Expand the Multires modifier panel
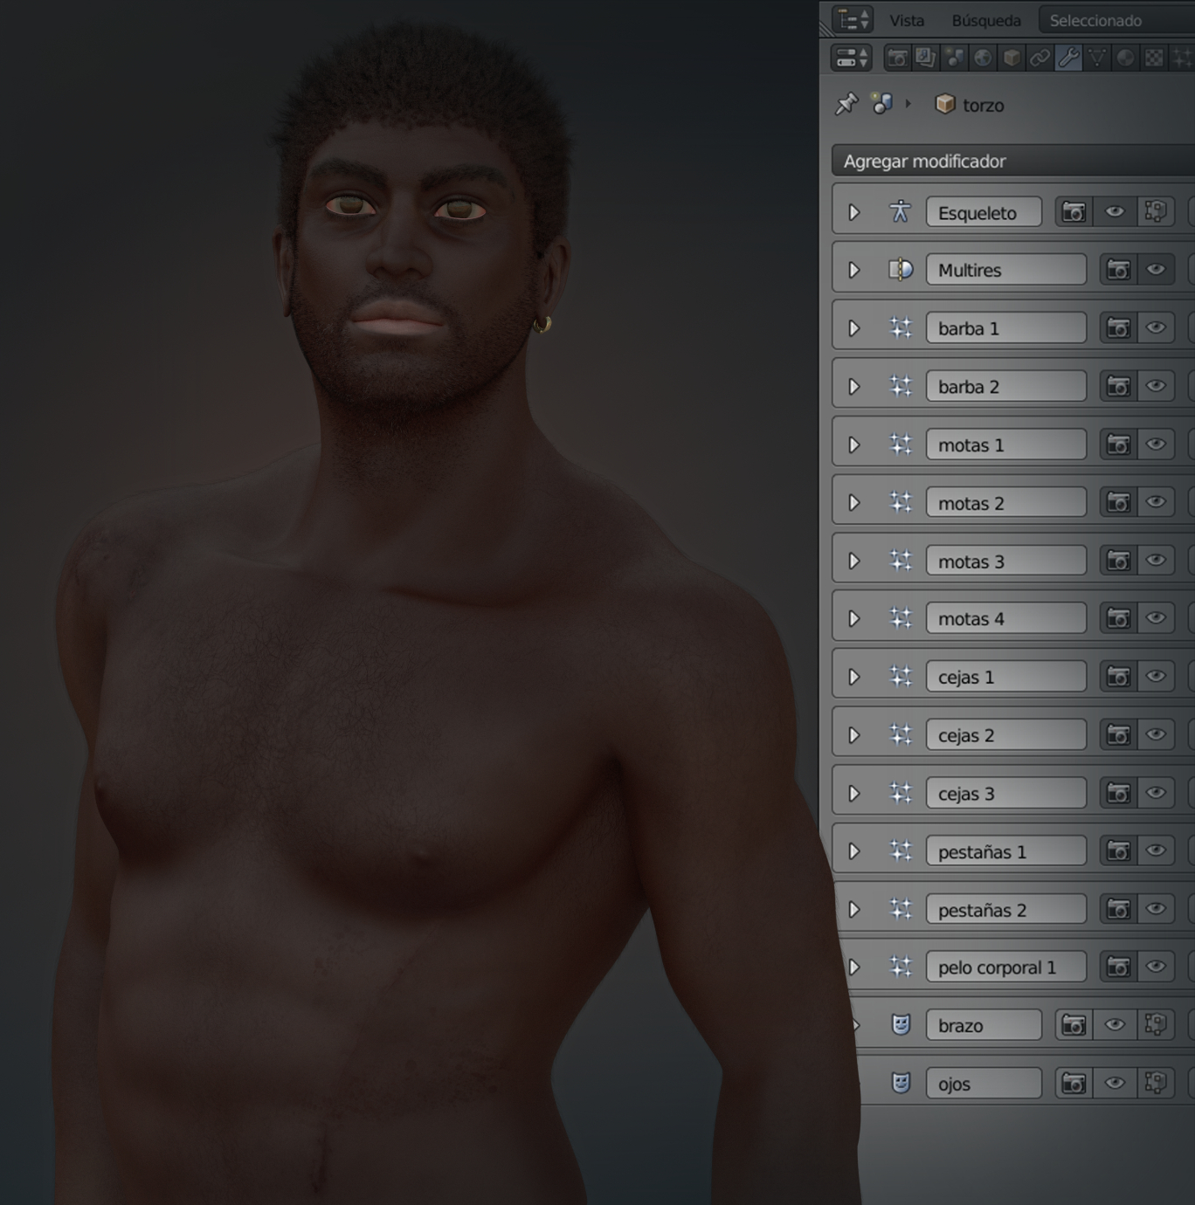The image size is (1195, 1205). point(854,271)
